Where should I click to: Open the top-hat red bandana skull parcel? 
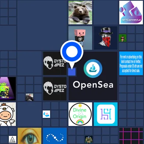pos(106,38)
